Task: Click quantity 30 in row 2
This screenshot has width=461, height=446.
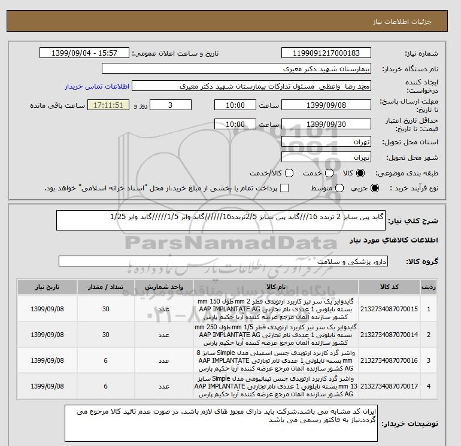Action: pos(106,335)
